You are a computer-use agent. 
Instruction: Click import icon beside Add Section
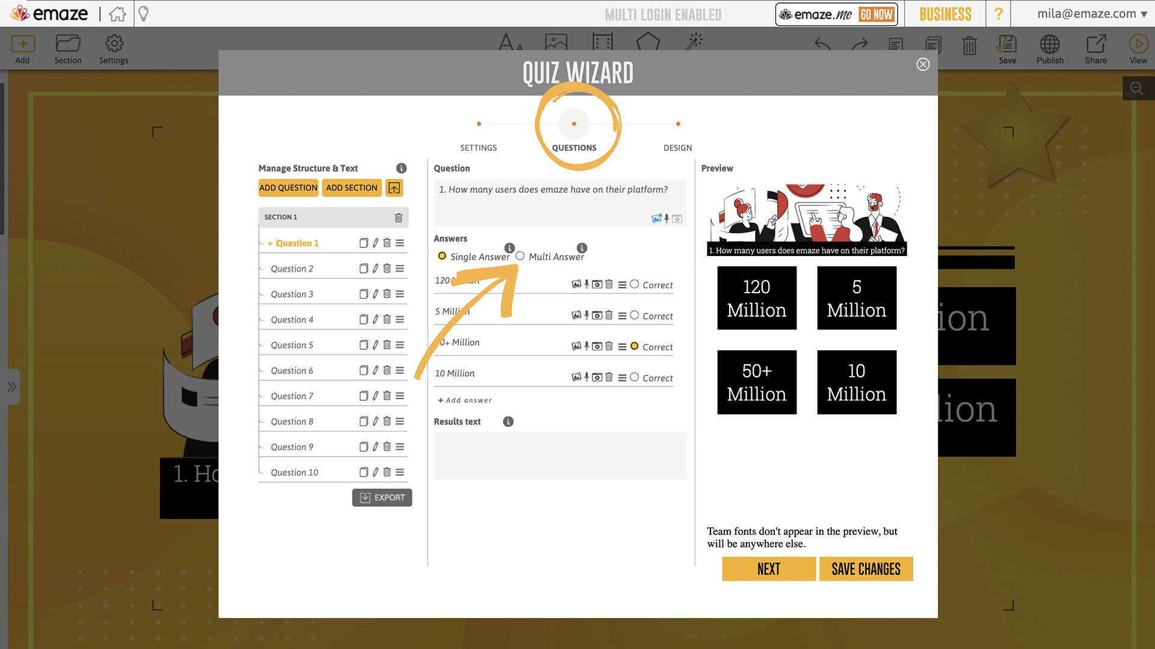pos(394,188)
